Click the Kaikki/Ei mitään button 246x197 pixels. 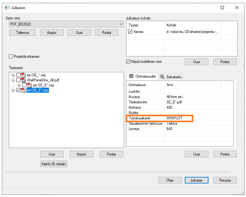point(54,164)
